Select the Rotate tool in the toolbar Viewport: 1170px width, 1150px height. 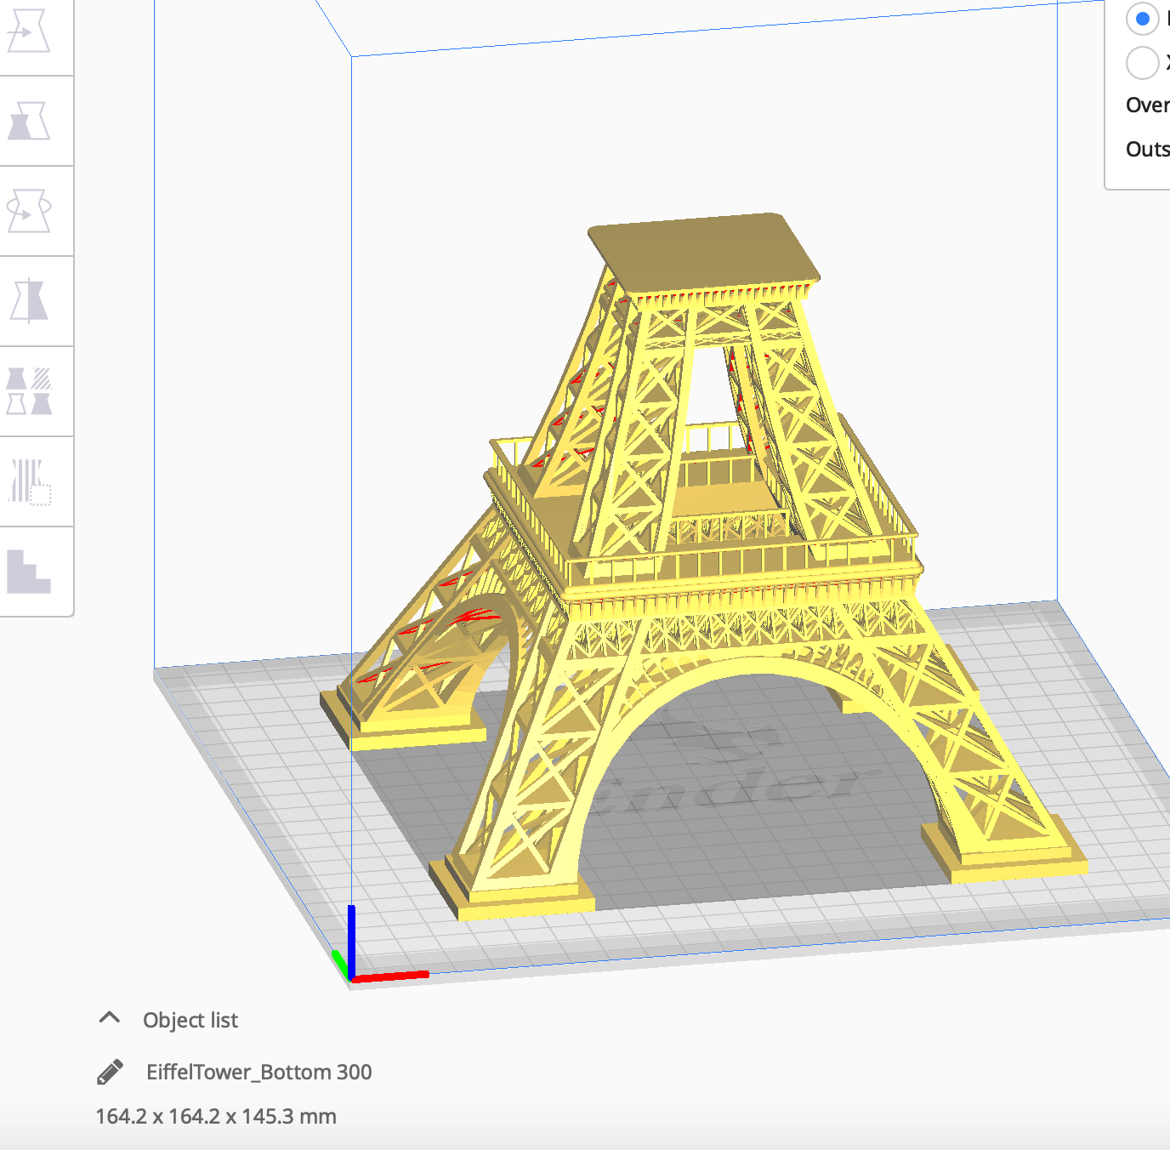click(x=28, y=211)
